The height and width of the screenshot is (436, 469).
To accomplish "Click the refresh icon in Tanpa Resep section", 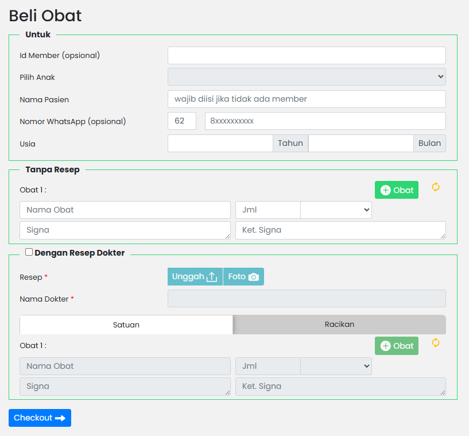I will (436, 187).
